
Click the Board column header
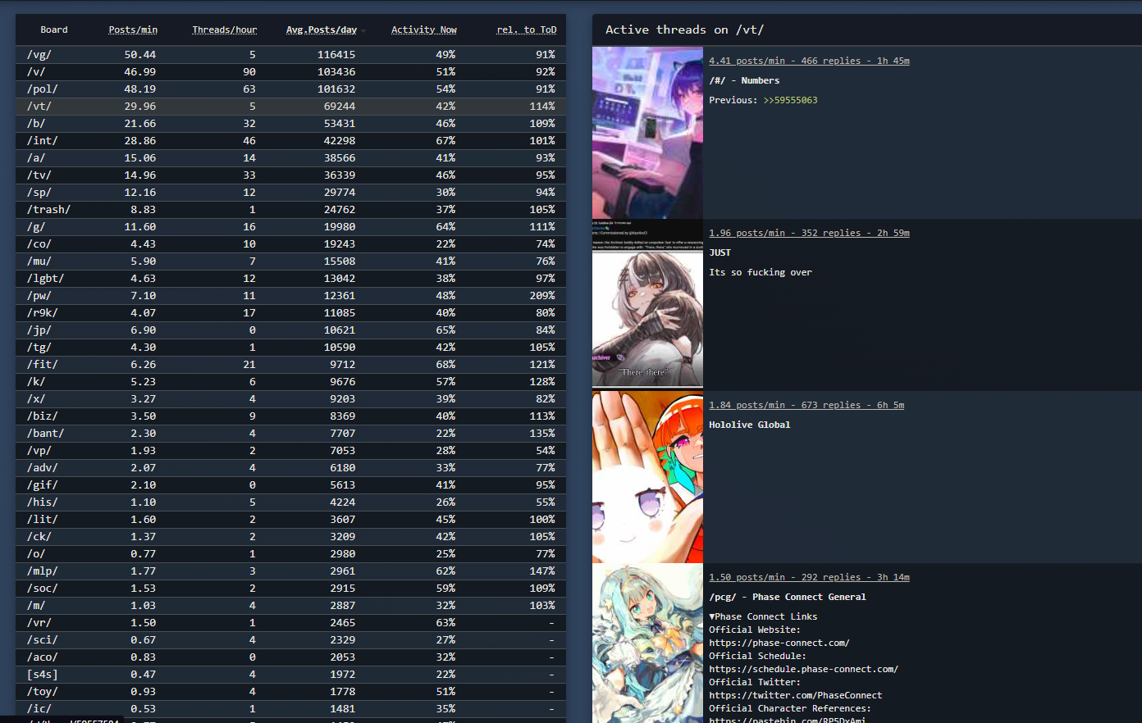click(54, 30)
